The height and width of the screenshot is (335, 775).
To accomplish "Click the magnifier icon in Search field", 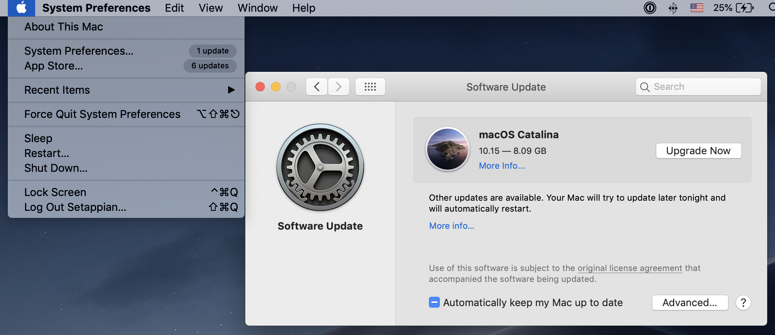I will [x=645, y=87].
